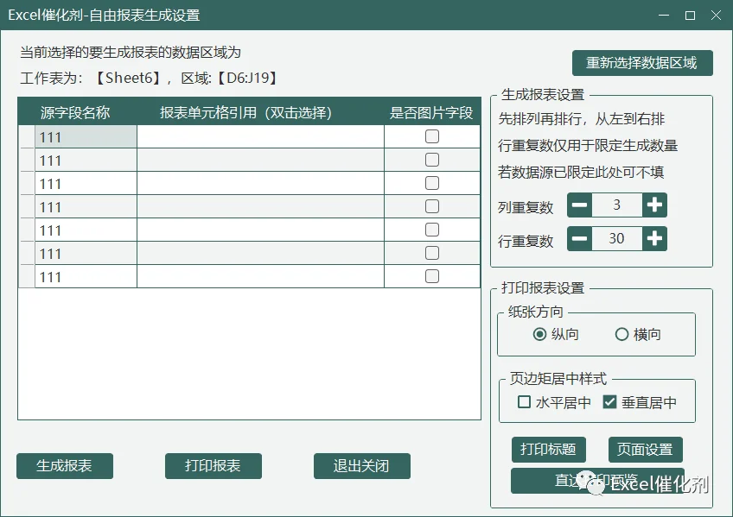
Task: Click first row 报表单元格引用 cell
Action: pos(261,136)
